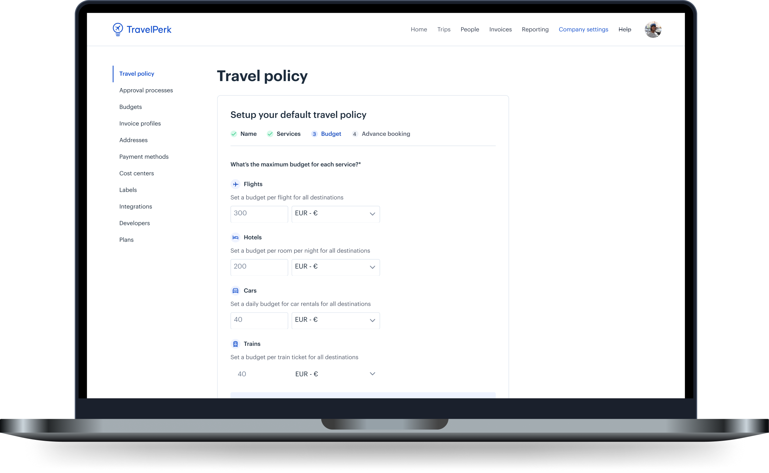Click the cars vehicle icon
769x473 pixels.
point(235,290)
